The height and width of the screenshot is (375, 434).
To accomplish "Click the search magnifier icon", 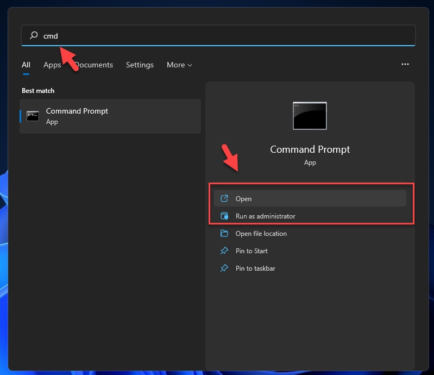I will [34, 35].
